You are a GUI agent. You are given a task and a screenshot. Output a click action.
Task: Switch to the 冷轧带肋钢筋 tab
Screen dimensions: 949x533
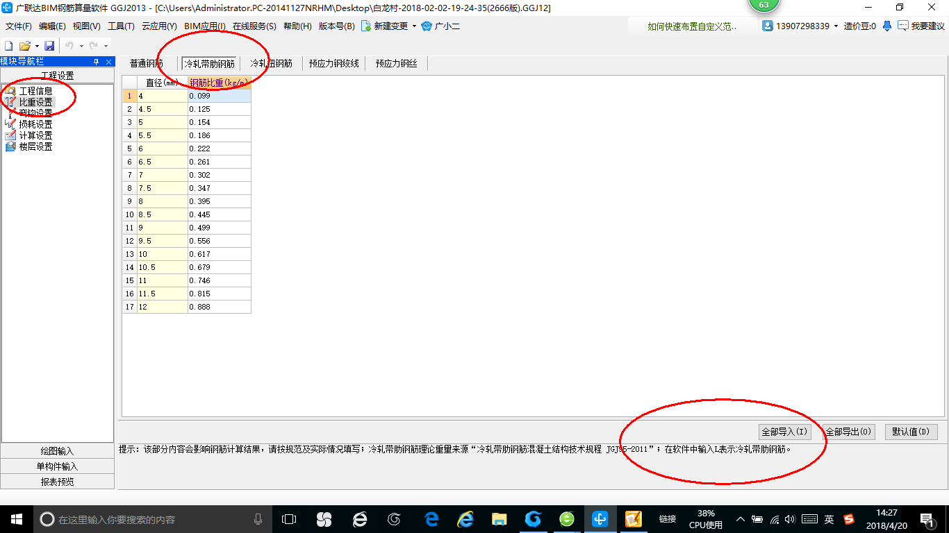pos(209,63)
